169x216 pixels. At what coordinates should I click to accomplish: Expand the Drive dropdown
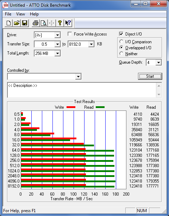click(x=57, y=35)
